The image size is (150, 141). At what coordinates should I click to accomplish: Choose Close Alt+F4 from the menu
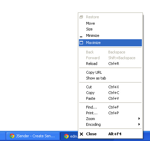pos(110,134)
